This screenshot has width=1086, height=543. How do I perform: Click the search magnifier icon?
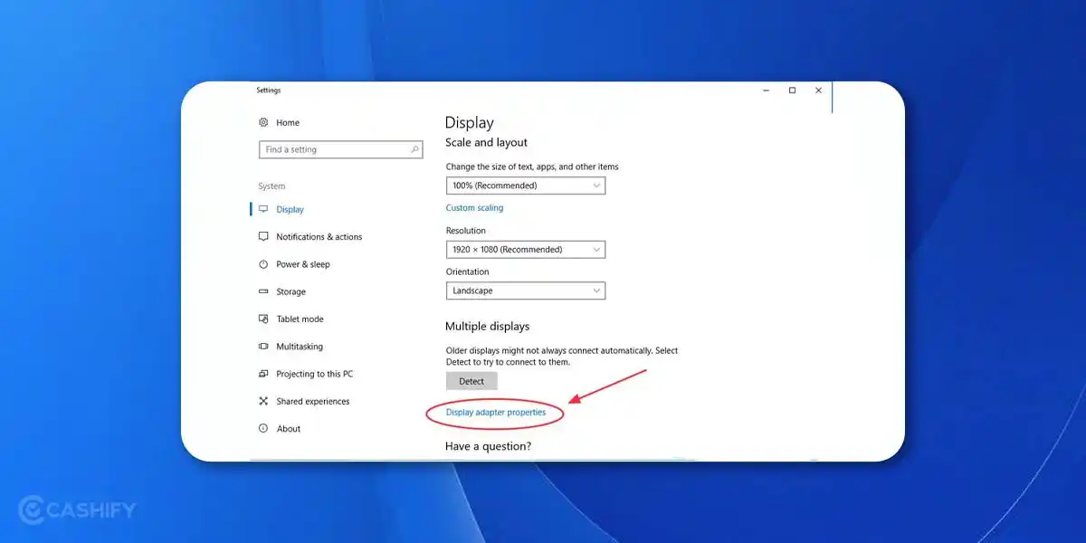(415, 149)
